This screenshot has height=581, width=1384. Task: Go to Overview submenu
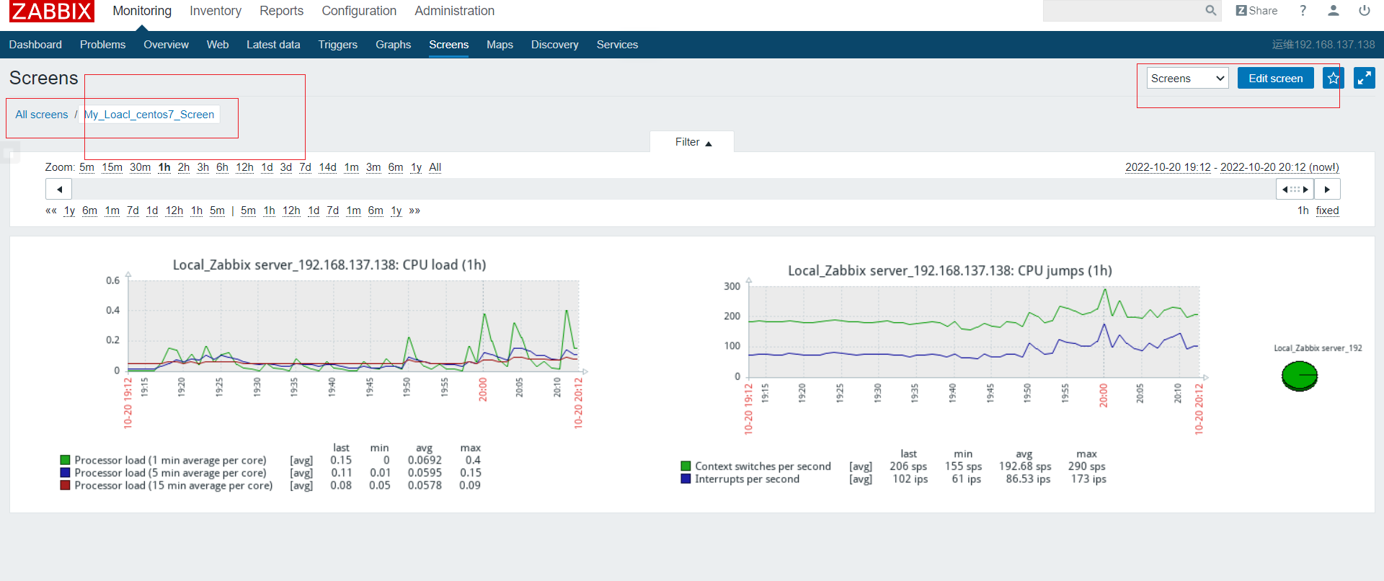tap(166, 45)
